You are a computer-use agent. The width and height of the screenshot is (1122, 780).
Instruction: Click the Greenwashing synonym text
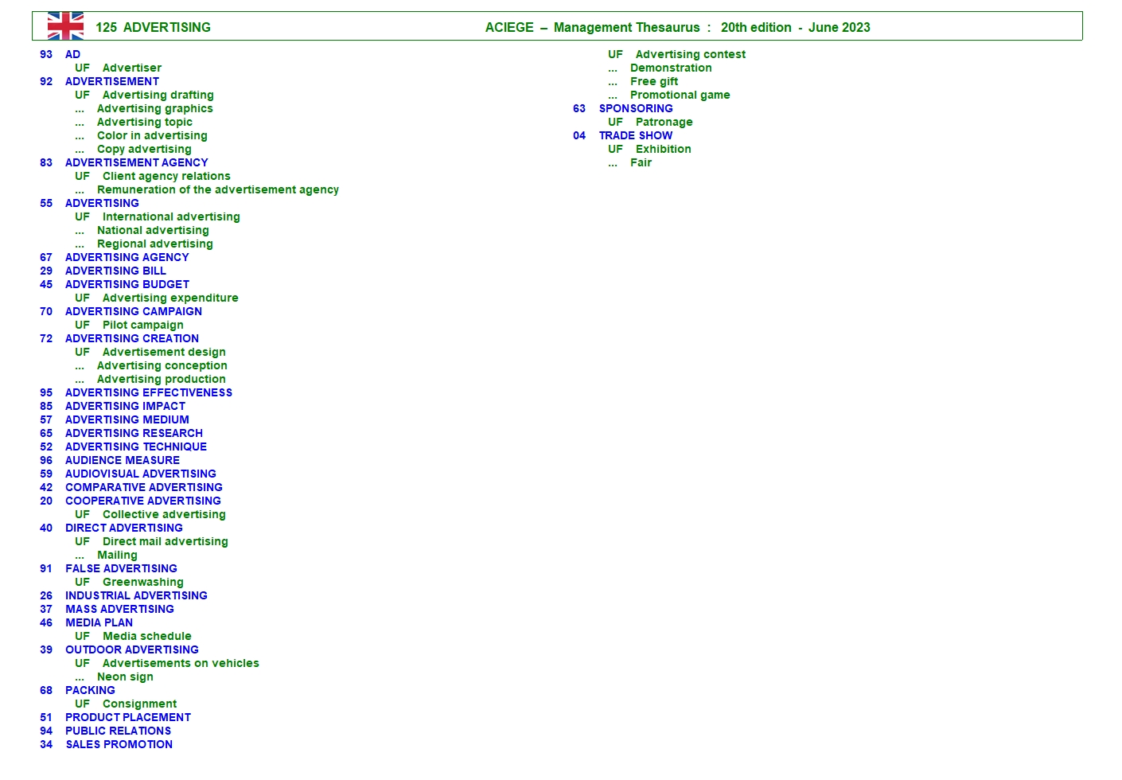coord(142,582)
